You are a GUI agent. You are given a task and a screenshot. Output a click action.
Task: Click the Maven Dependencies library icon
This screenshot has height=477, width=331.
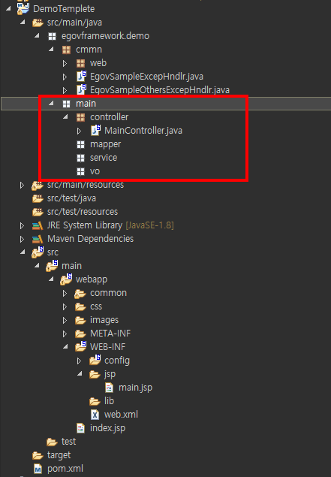(x=38, y=239)
